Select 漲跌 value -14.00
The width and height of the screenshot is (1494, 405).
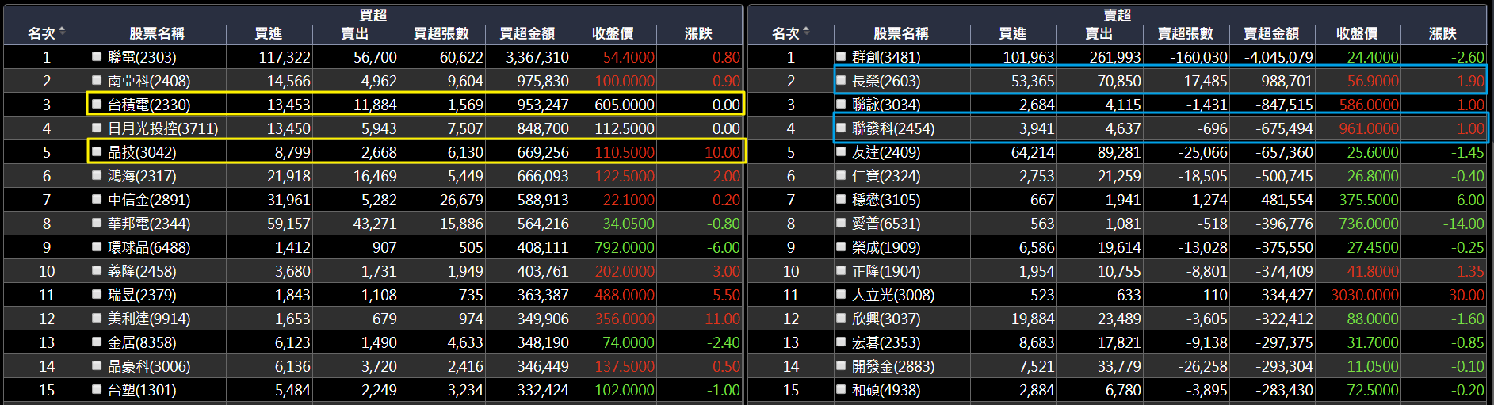[x=1463, y=224]
